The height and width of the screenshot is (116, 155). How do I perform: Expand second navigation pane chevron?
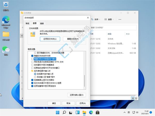coord(22,77)
